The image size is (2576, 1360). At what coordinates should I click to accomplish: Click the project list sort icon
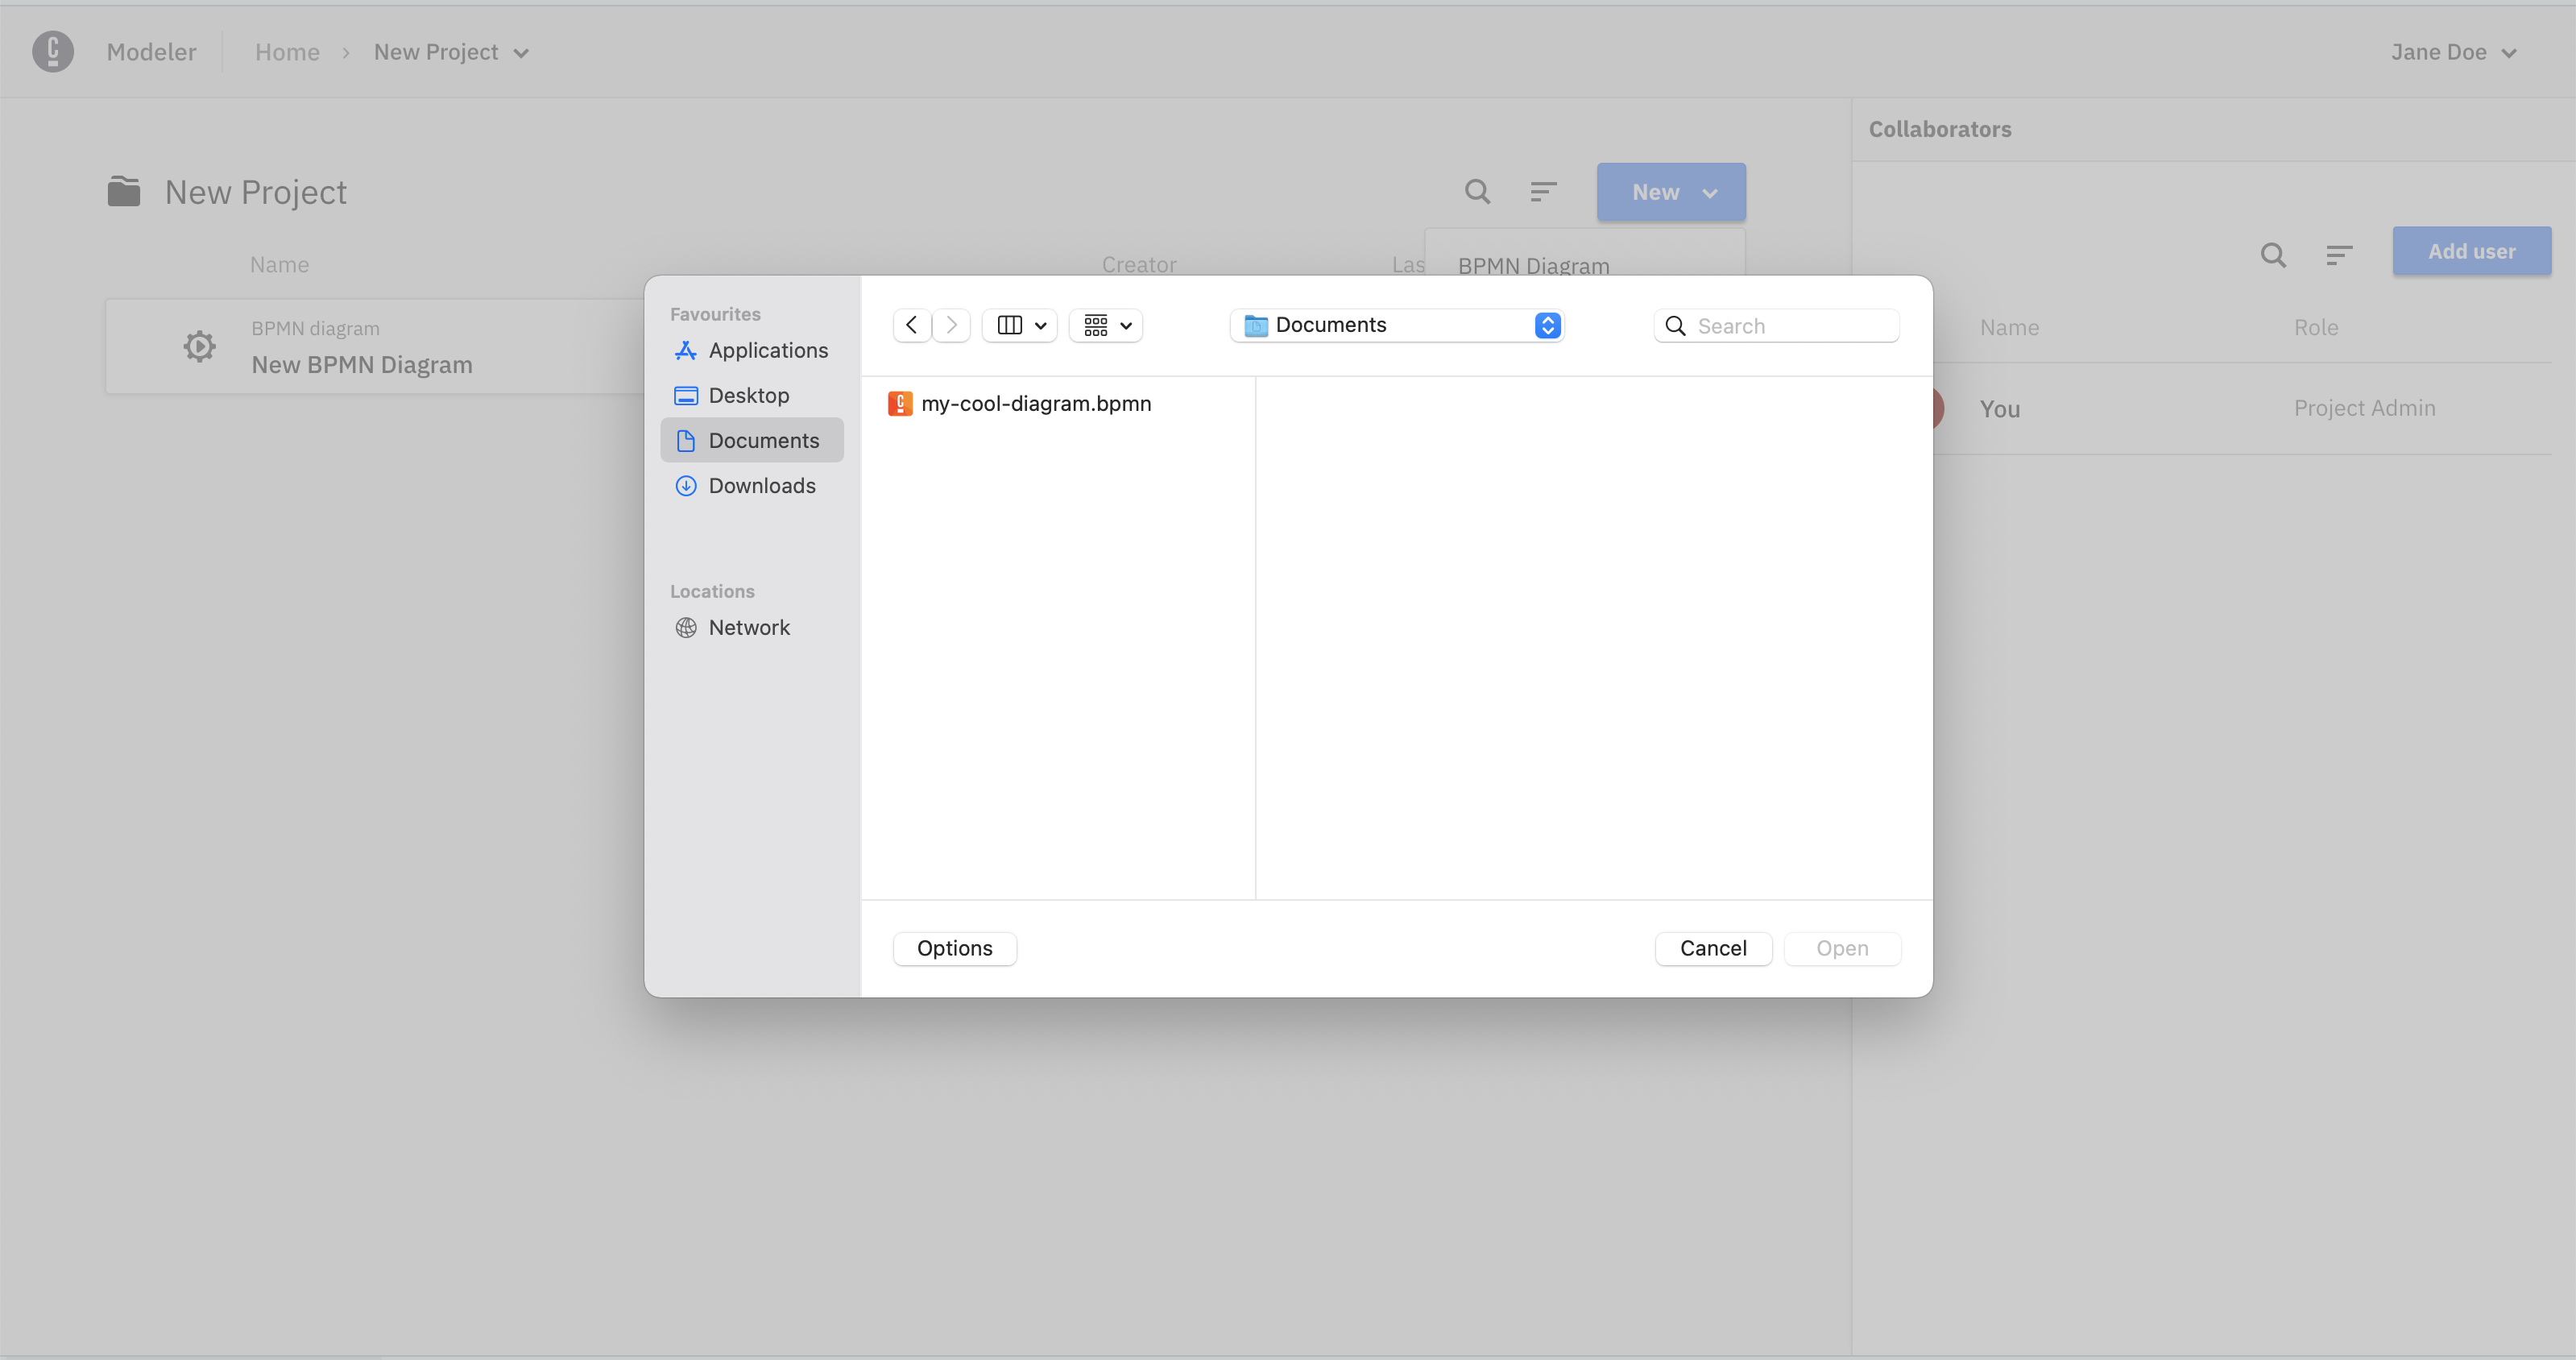1543,191
